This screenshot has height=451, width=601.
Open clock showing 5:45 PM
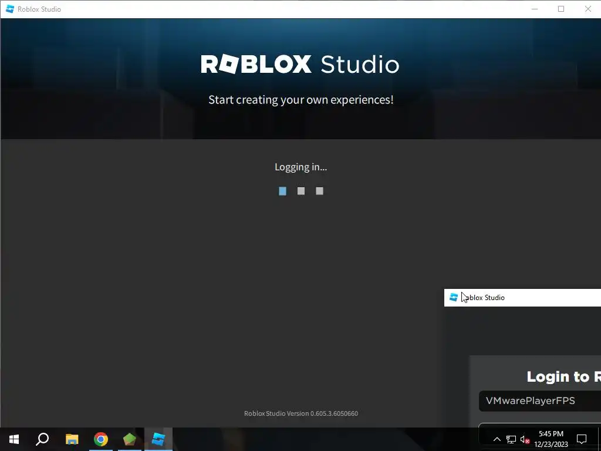pyautogui.click(x=551, y=434)
